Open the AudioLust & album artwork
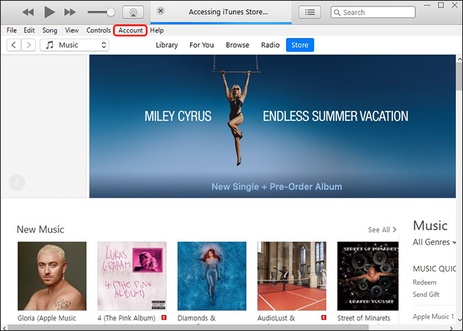 tap(292, 276)
